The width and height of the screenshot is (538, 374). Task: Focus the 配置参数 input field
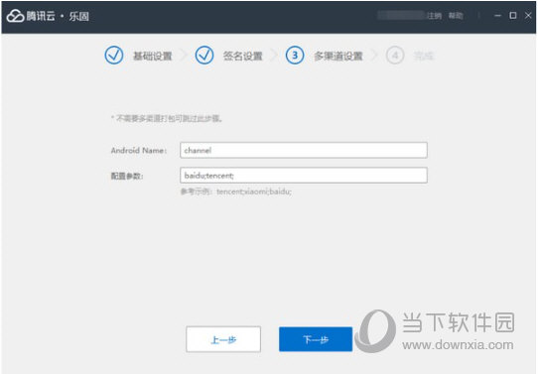[304, 176]
